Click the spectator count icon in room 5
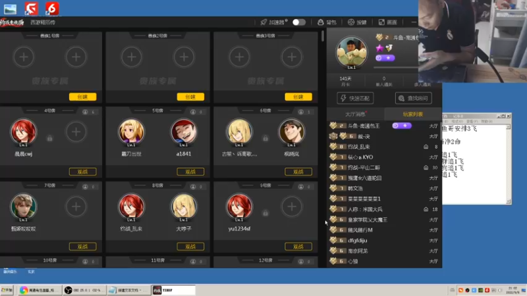The height and width of the screenshot is (296, 527). click(193, 112)
